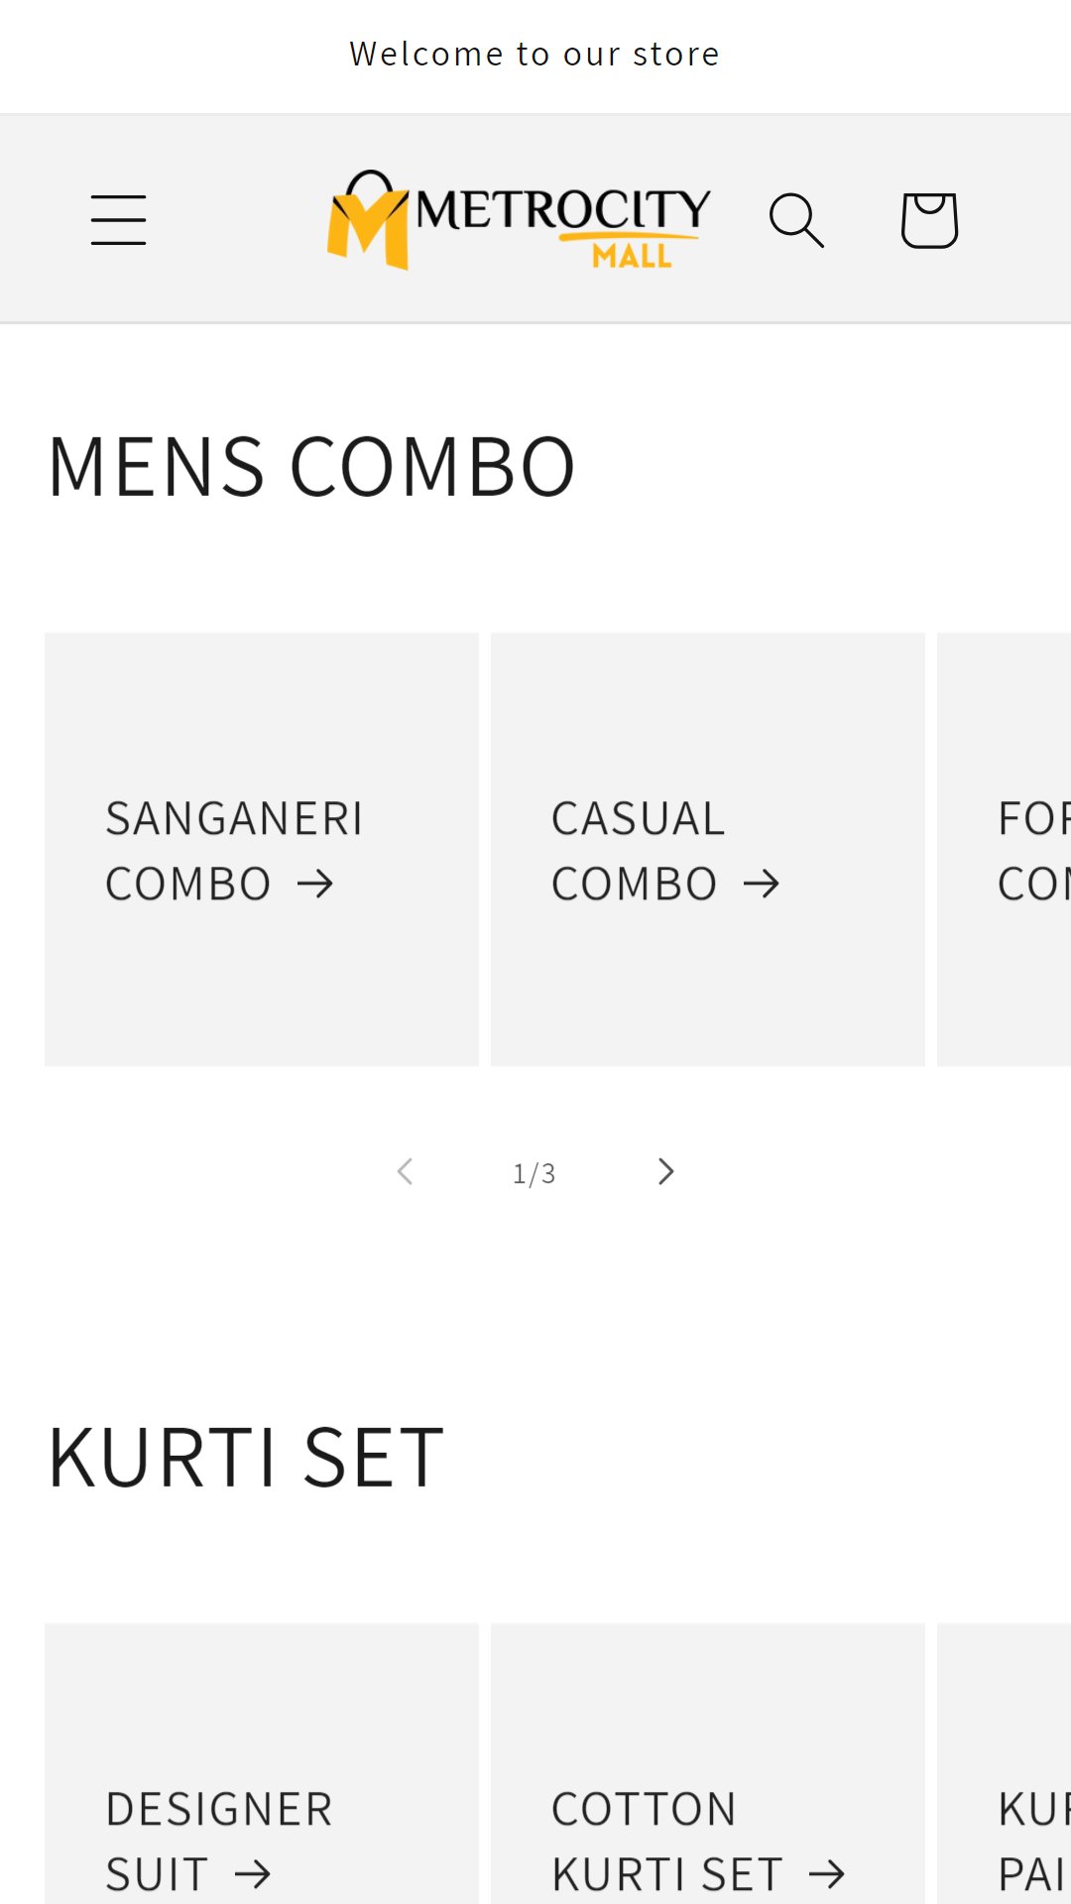Open the Casual Combo collection link
Viewport: 1071px width, 1904px height.
(665, 851)
